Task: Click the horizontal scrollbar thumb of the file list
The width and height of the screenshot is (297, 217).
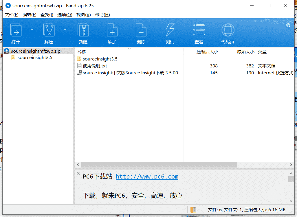Action: tap(159, 165)
